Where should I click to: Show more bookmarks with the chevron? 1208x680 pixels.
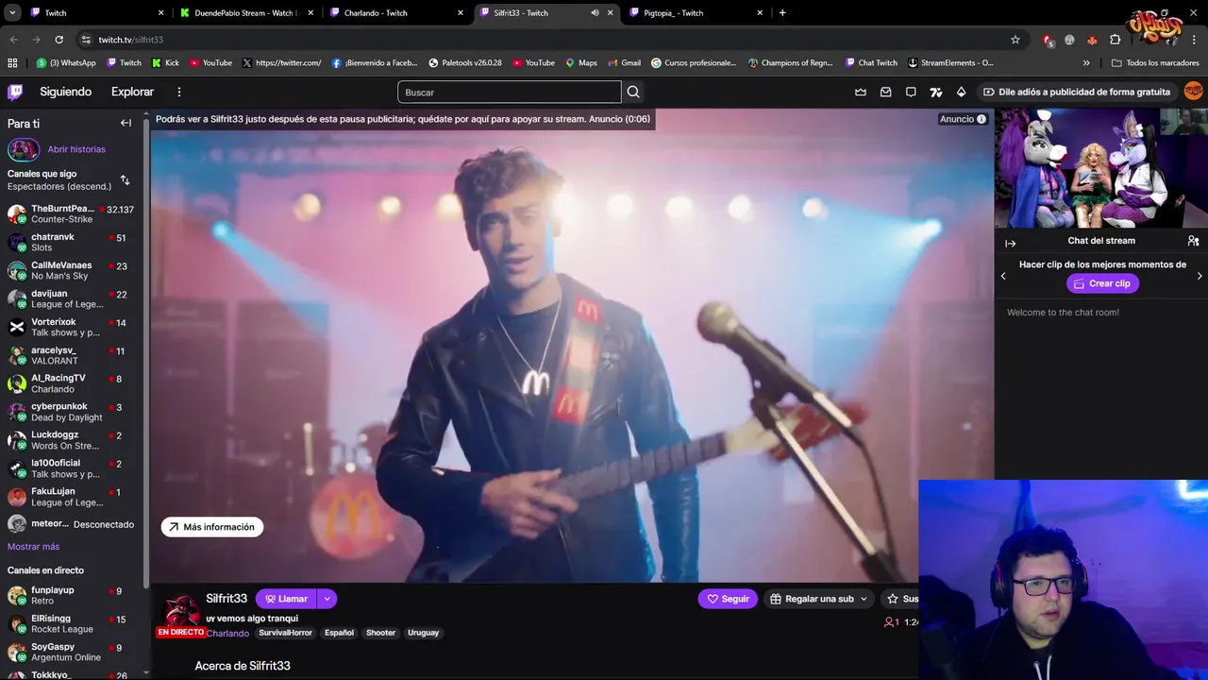click(x=1086, y=62)
